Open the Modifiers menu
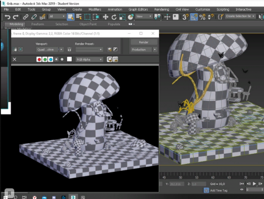Viewport: 264px width, 199px height. (x=95, y=10)
